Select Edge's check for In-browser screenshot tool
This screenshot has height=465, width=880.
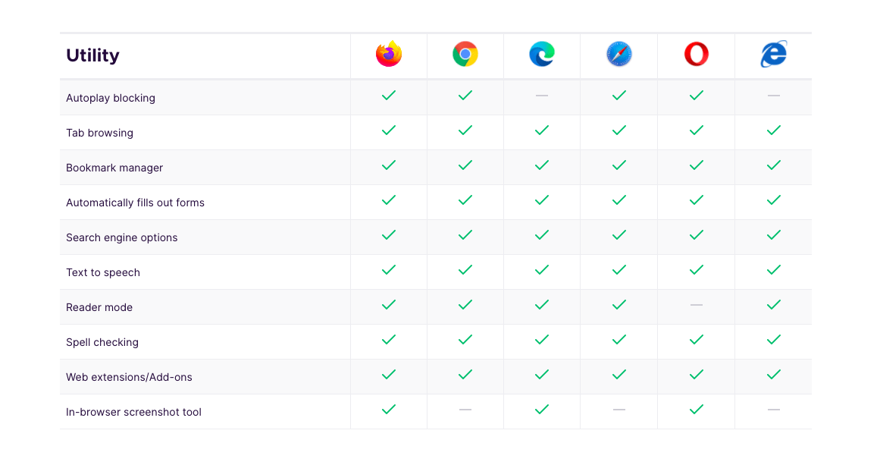click(542, 410)
